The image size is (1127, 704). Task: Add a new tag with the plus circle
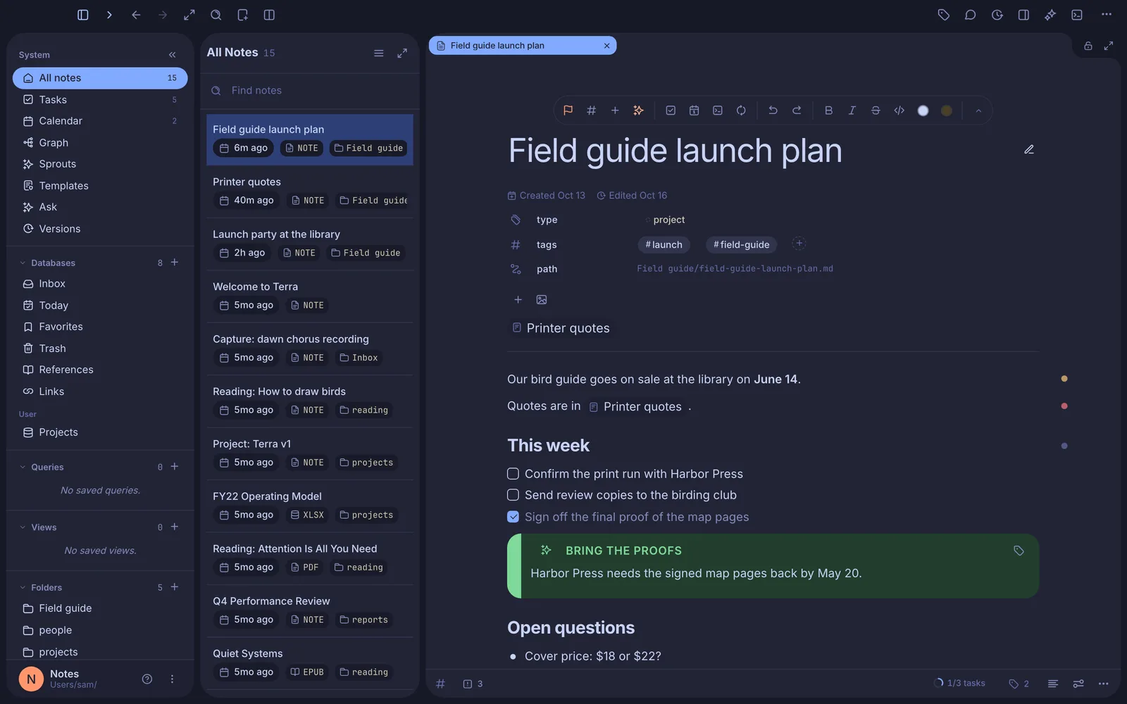tap(799, 244)
